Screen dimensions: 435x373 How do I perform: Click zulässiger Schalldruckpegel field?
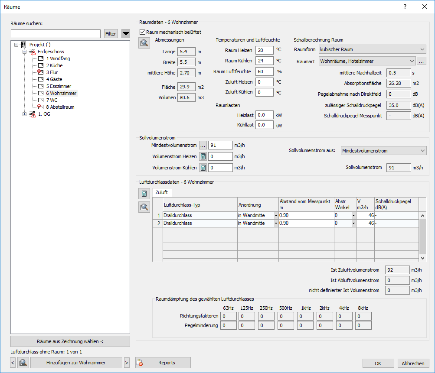[x=399, y=105]
